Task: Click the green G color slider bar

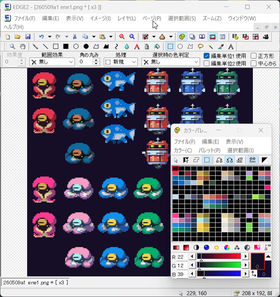Action: coord(219,265)
